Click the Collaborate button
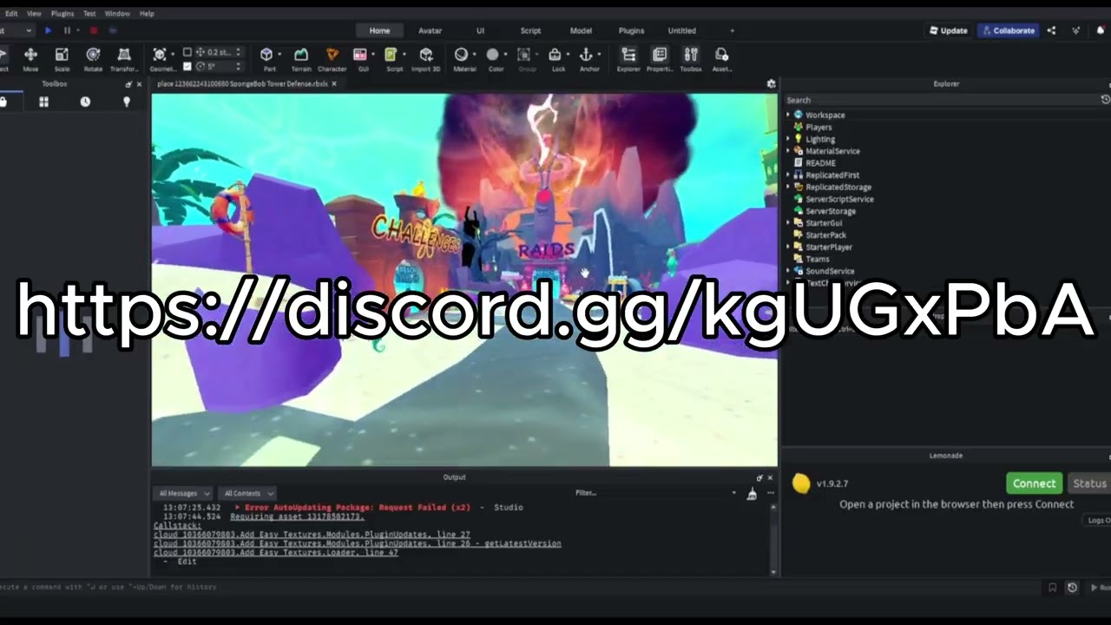Screen dimensions: 1111x625 [x=1008, y=30]
